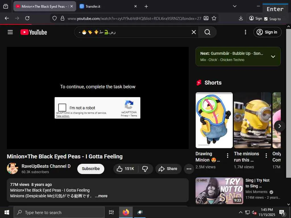Open Try Not To Sing video thumbnail
The image size is (291, 218).
point(219,190)
